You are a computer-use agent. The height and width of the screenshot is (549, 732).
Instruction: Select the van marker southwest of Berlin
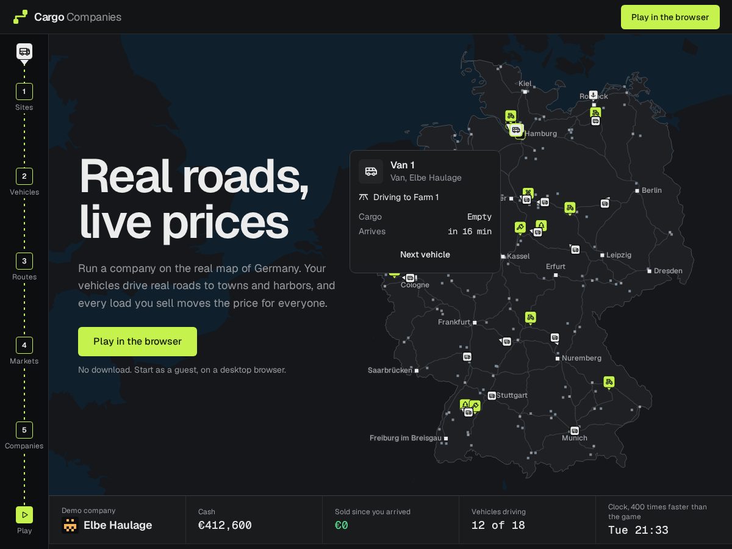(x=605, y=203)
